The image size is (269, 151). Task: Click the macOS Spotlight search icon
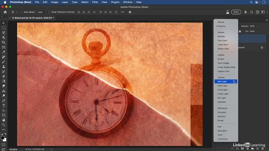251,2
